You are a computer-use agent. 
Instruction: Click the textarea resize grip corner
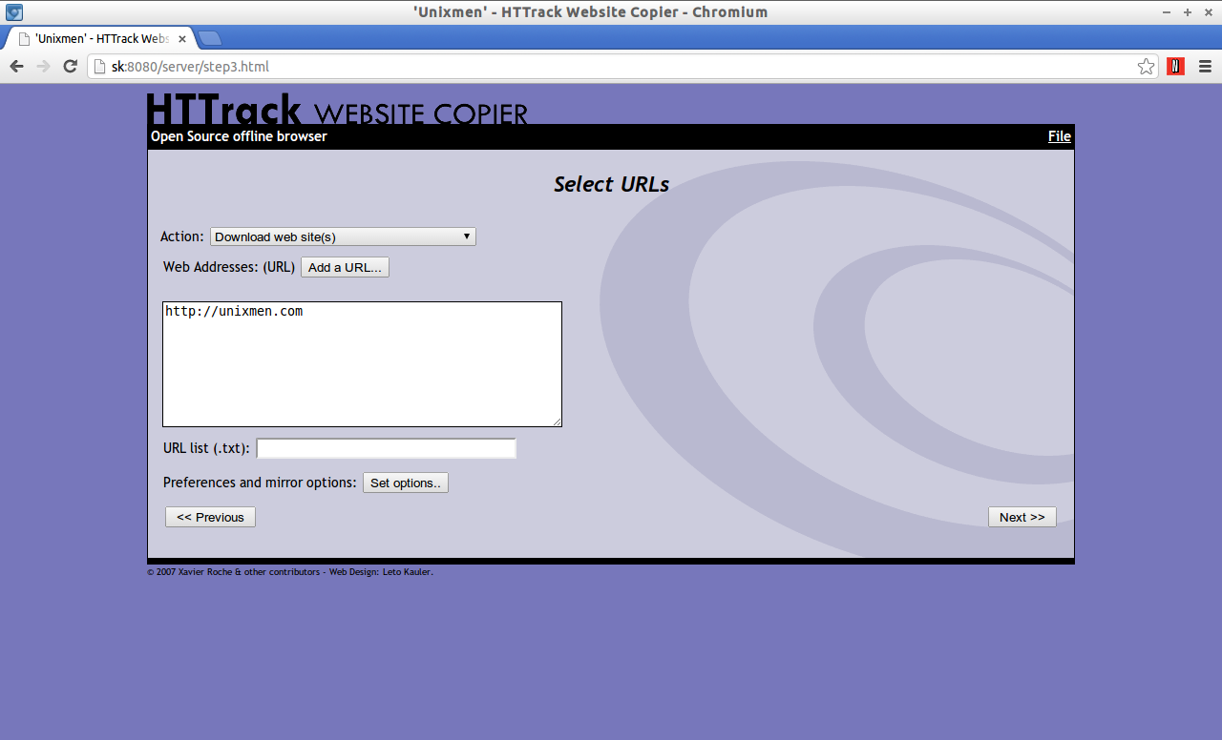556,421
